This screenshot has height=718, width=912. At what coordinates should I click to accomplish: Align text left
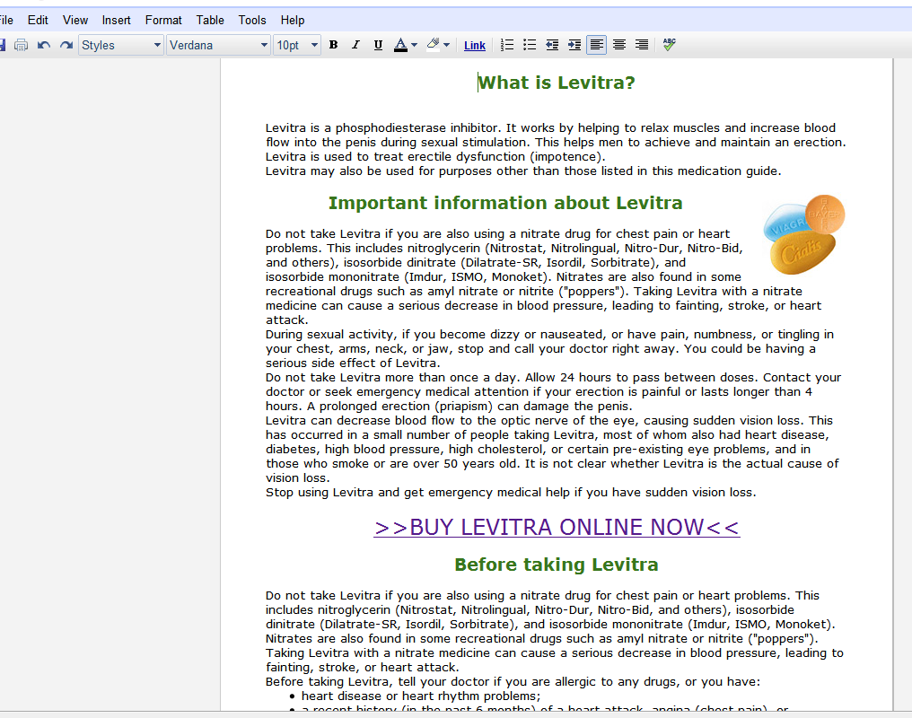597,45
